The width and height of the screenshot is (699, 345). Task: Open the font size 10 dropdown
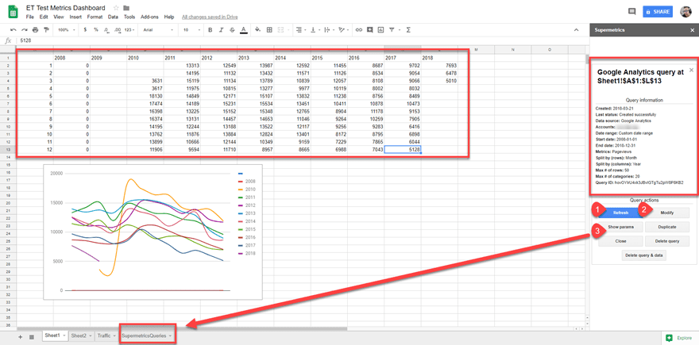tap(192, 30)
